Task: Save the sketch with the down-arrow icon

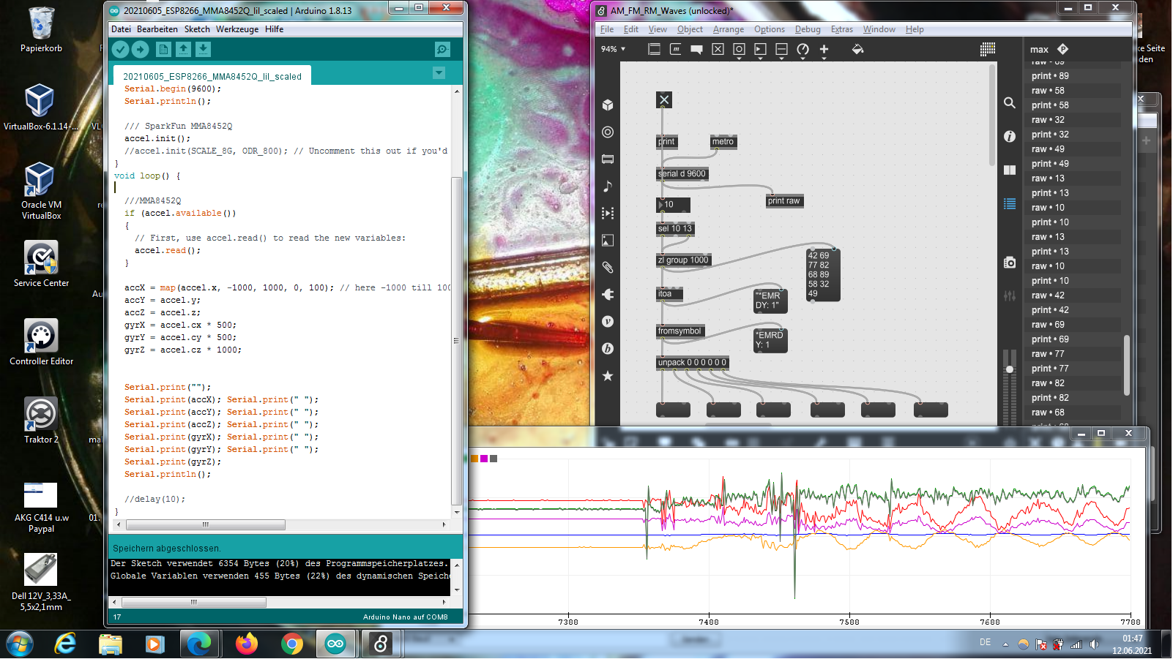Action: pyautogui.click(x=203, y=49)
